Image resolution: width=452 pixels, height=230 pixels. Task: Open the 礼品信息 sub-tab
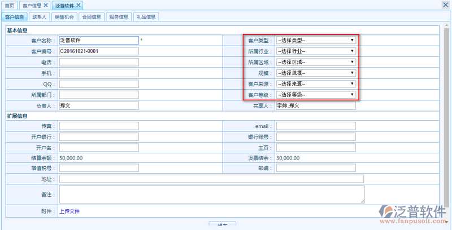[146, 17]
